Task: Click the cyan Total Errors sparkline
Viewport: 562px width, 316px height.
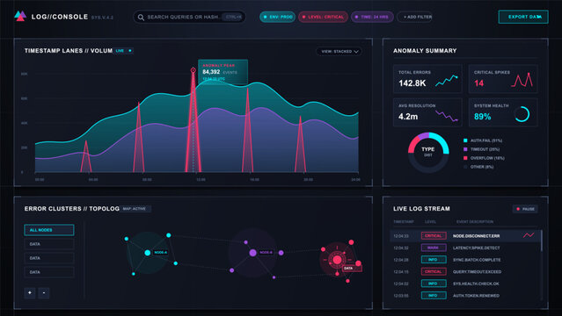Action: pos(447,82)
